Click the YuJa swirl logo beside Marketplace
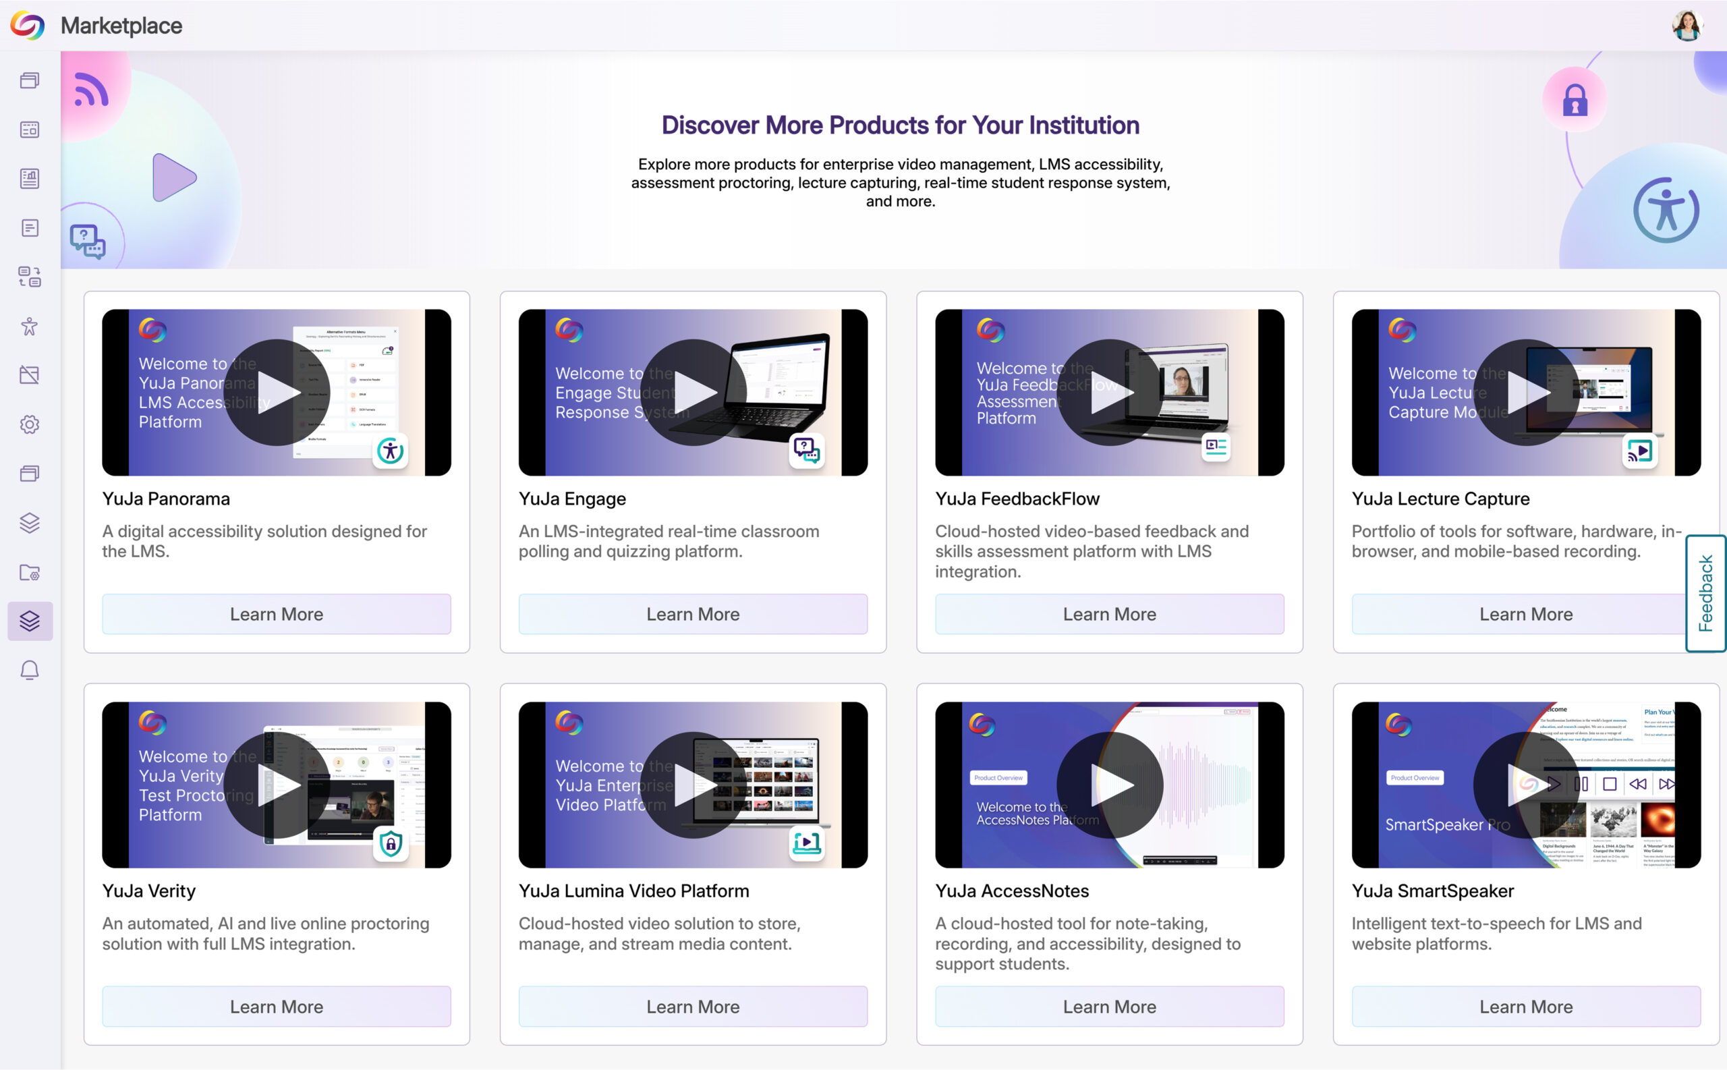The width and height of the screenshot is (1727, 1070). click(28, 26)
